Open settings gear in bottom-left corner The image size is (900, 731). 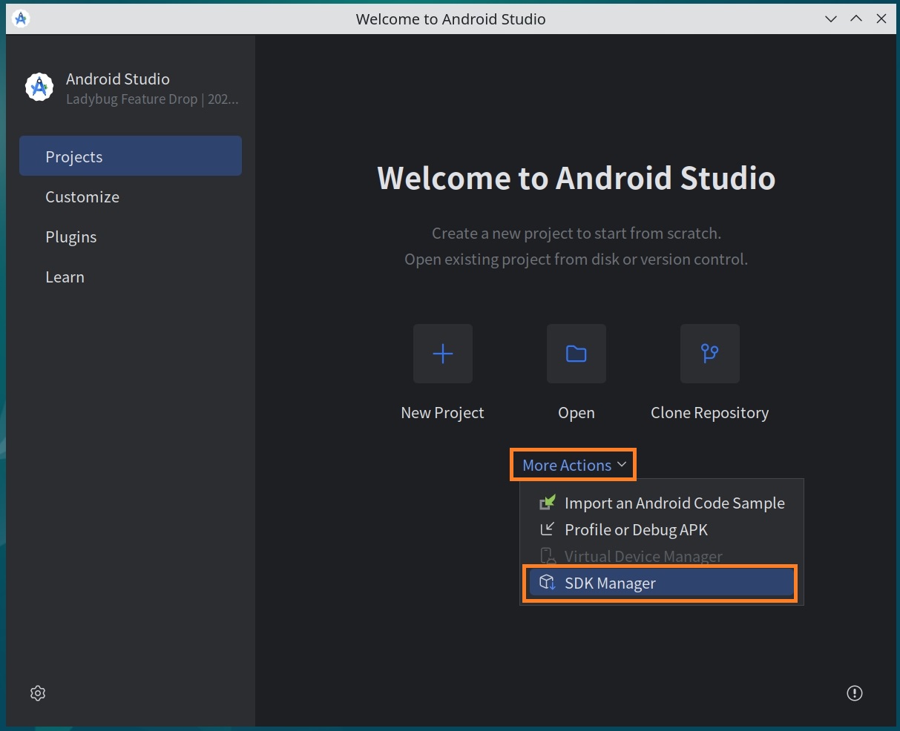[38, 693]
